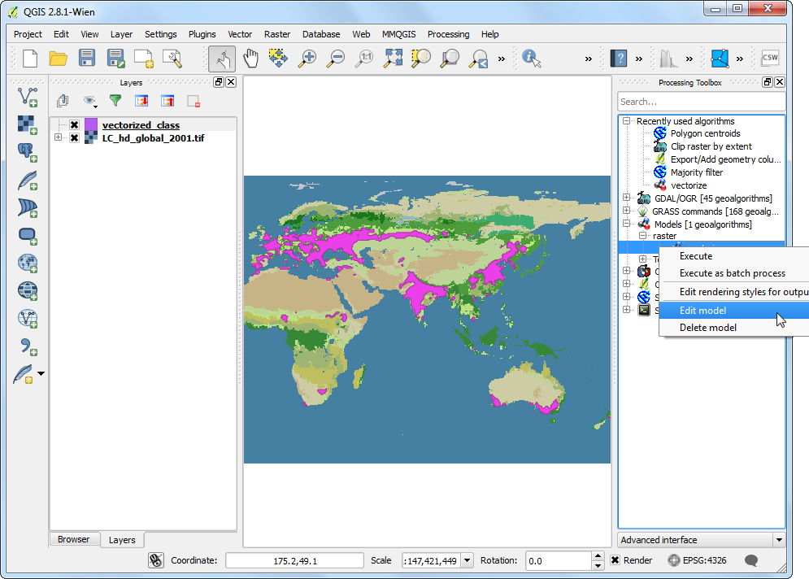Screen dimensions: 809x579
Task: Click the Open project folder icon
Action: pyautogui.click(x=58, y=58)
